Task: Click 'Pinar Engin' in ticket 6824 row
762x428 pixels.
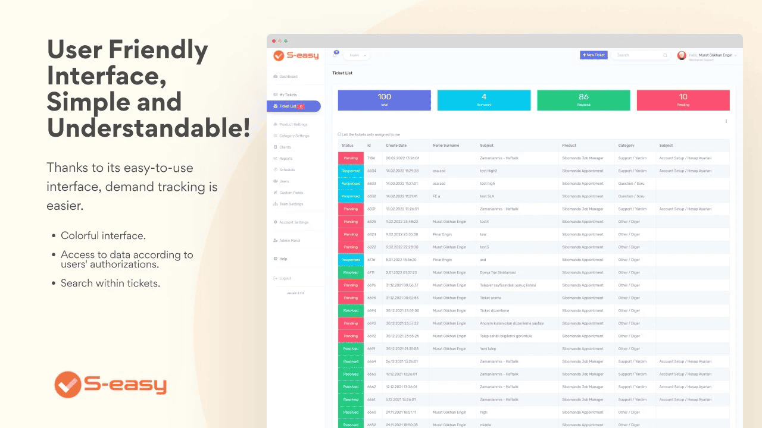Action: [442, 234]
